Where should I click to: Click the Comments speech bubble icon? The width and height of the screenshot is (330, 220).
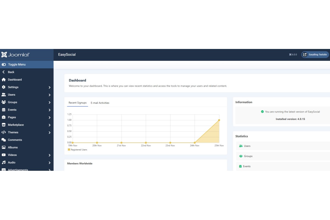tap(4, 140)
